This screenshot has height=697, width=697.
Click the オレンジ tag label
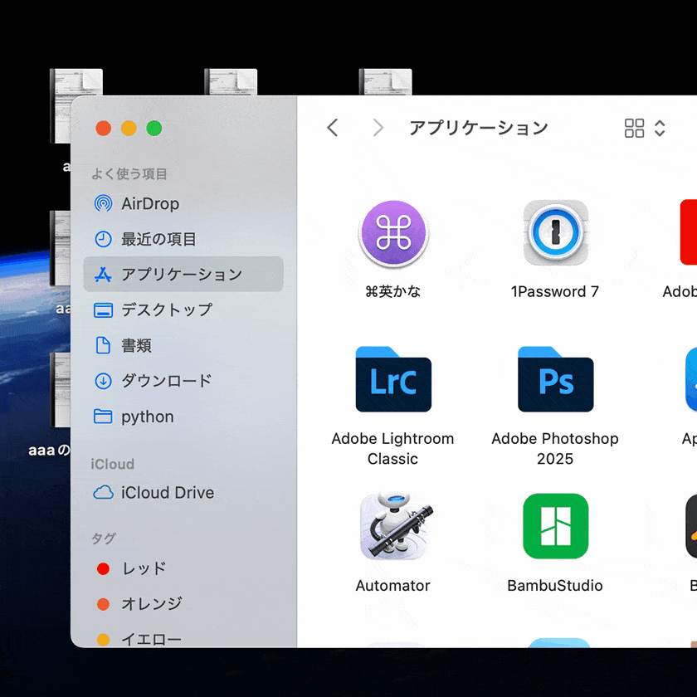tap(152, 604)
